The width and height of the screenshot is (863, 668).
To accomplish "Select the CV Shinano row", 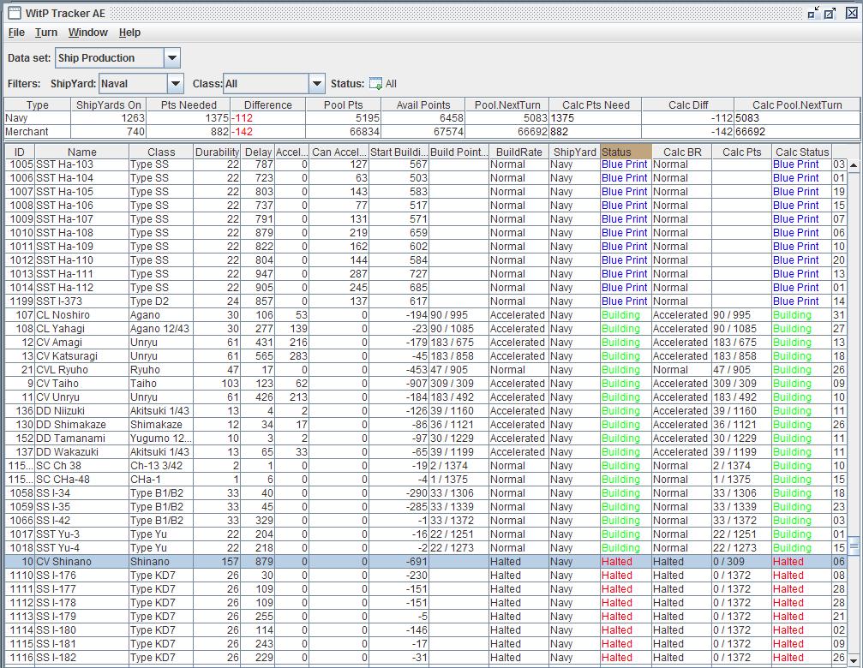I will [426, 561].
